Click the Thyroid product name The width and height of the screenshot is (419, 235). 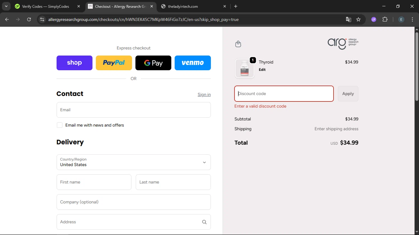pos(266,62)
